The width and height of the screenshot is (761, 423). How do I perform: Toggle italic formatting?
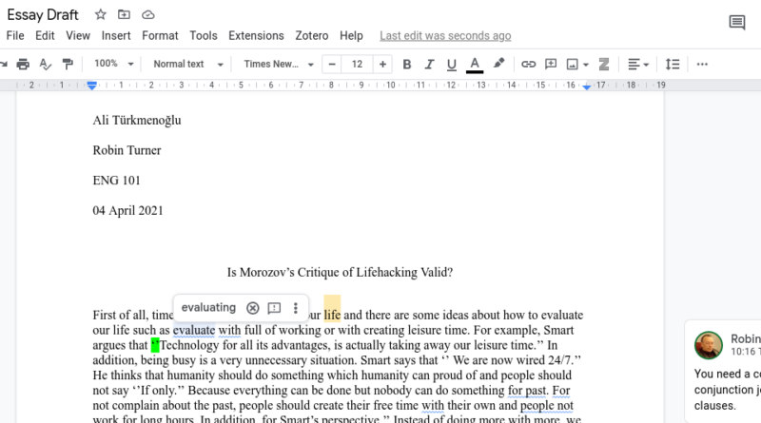point(429,64)
